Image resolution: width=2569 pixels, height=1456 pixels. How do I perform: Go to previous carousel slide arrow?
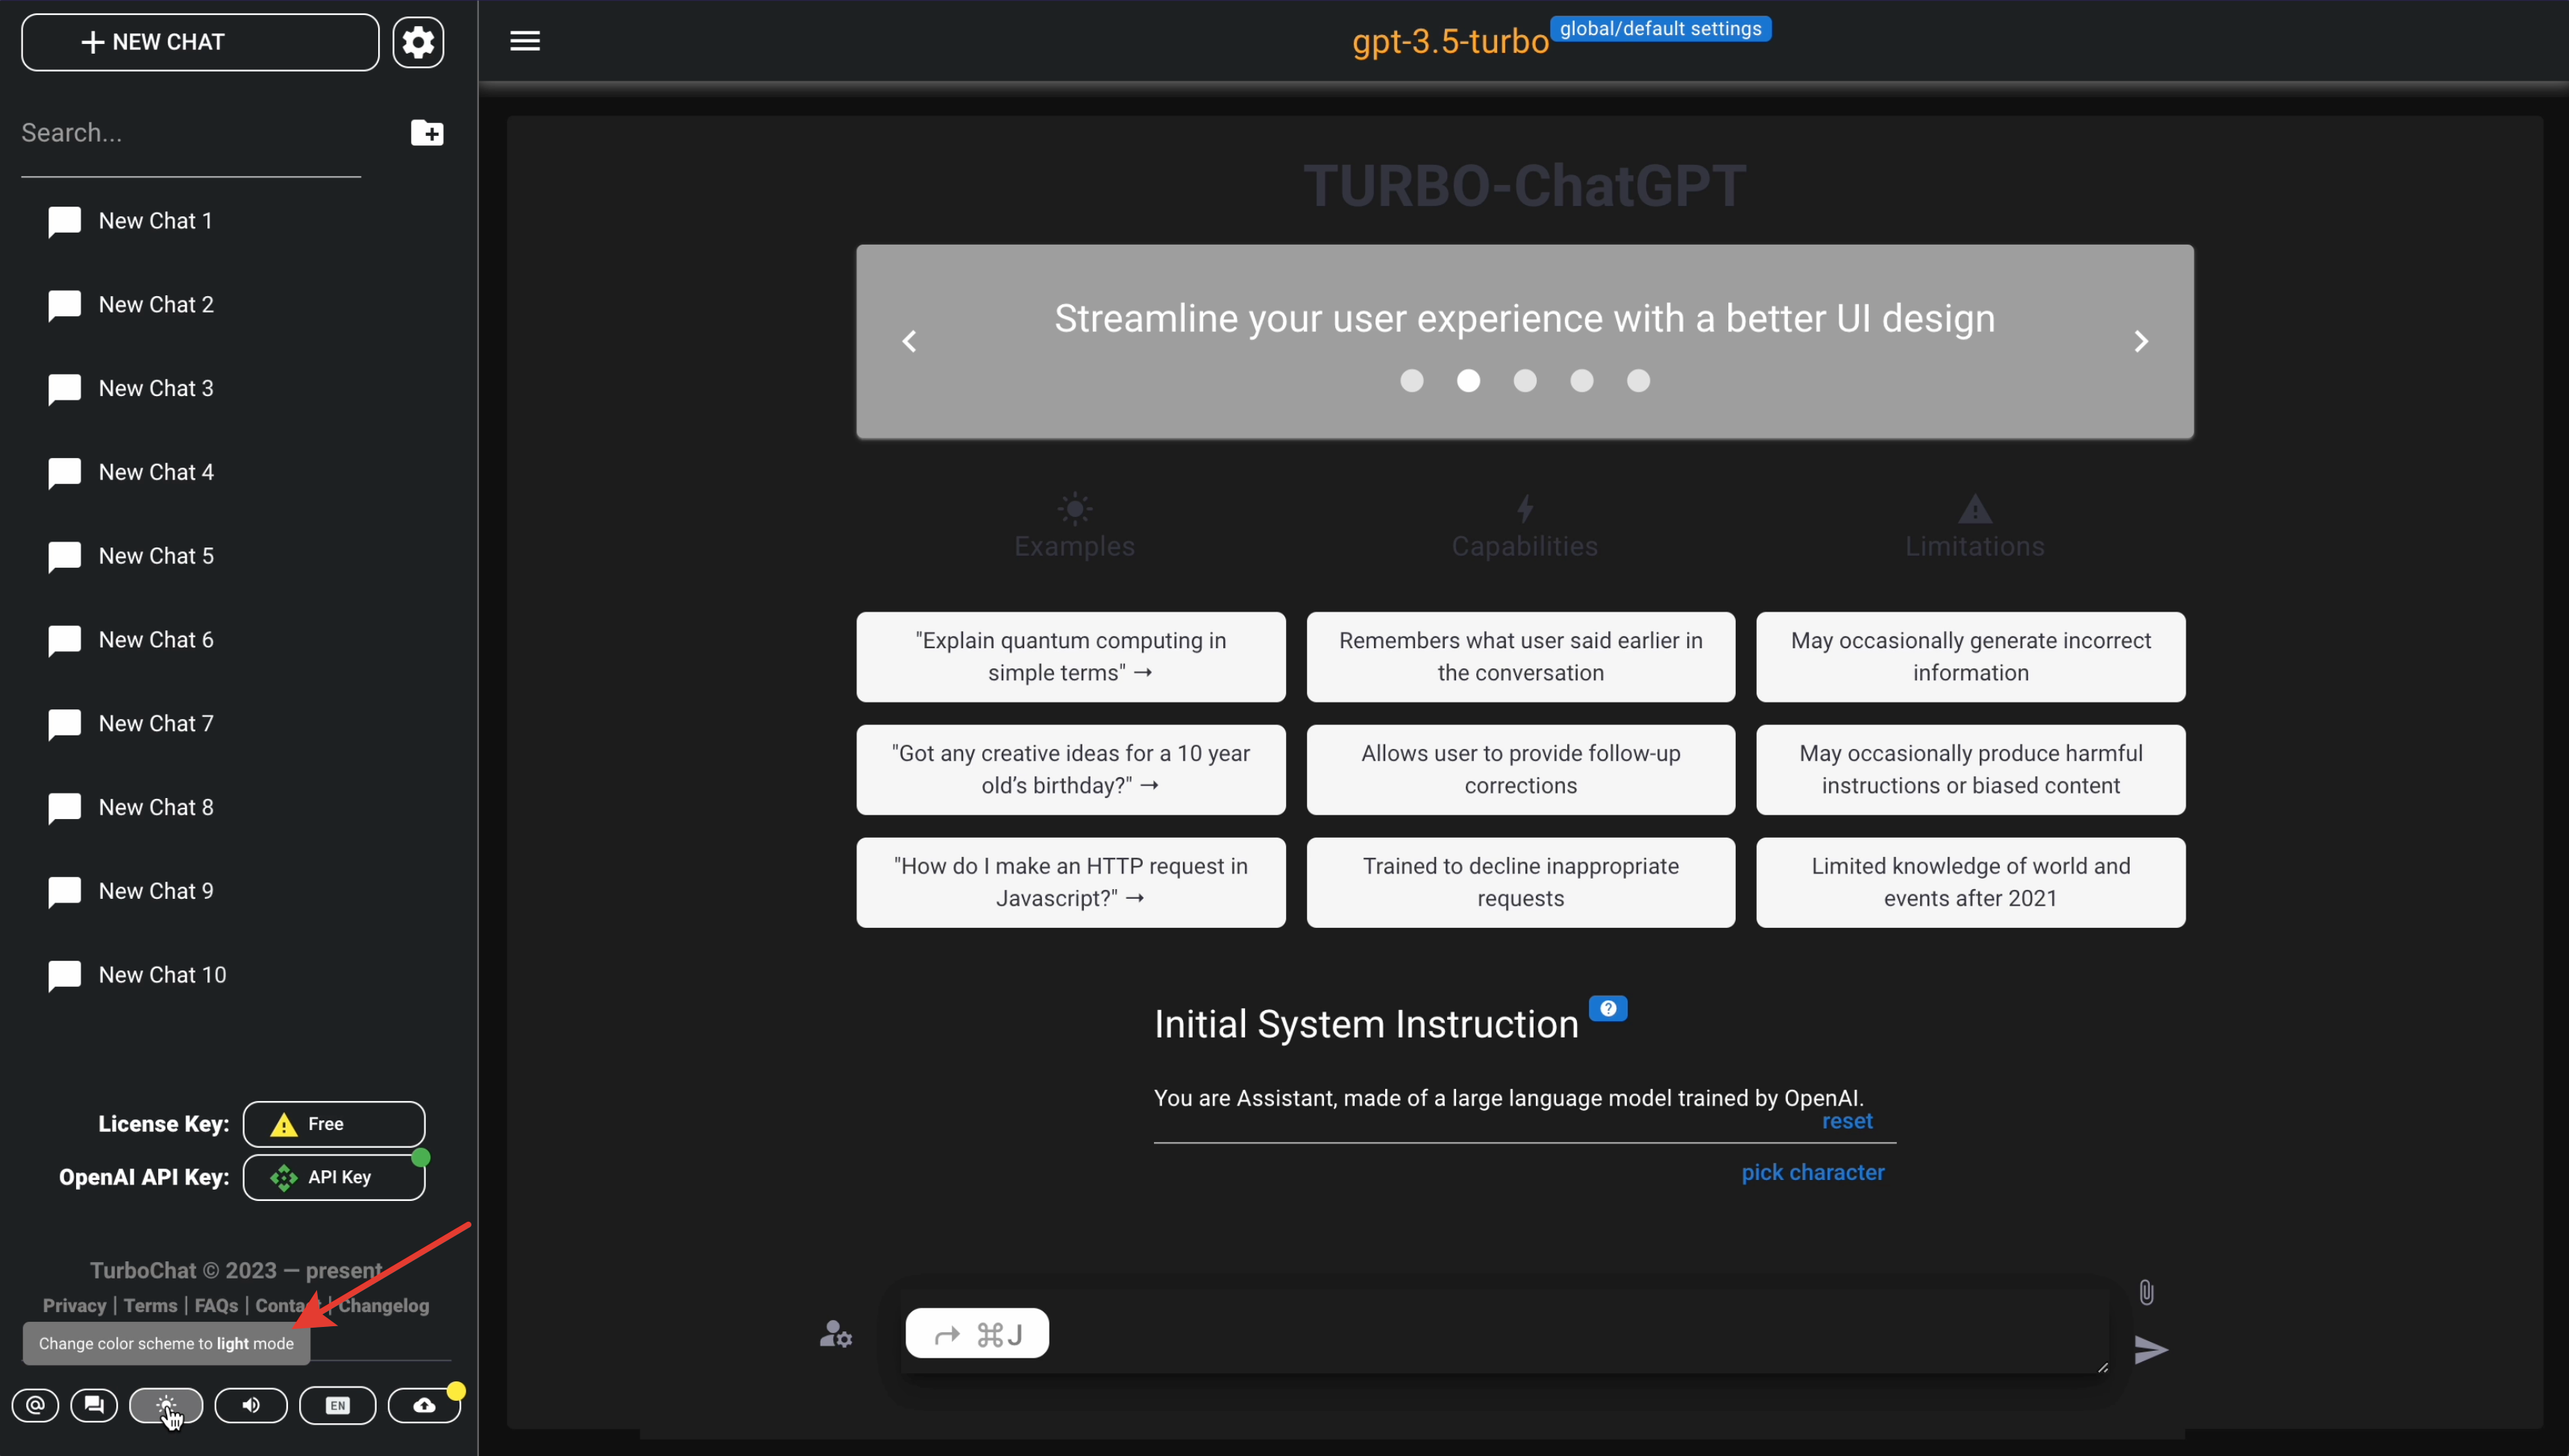[x=909, y=342]
